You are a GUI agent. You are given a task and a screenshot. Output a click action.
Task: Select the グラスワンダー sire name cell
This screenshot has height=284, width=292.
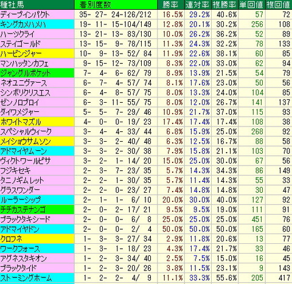(x=37, y=190)
